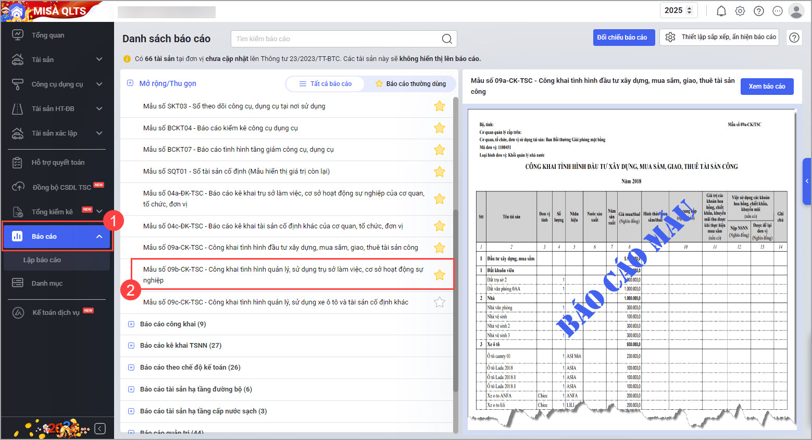The width and height of the screenshot is (812, 440).
Task: Open the blue side panel handle at right edge
Action: coord(807,181)
